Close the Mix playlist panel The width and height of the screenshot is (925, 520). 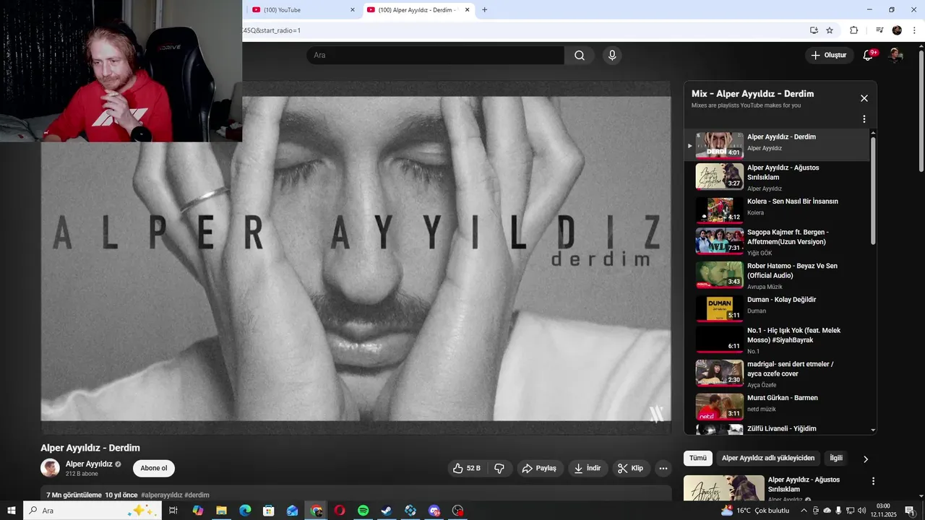pos(864,98)
